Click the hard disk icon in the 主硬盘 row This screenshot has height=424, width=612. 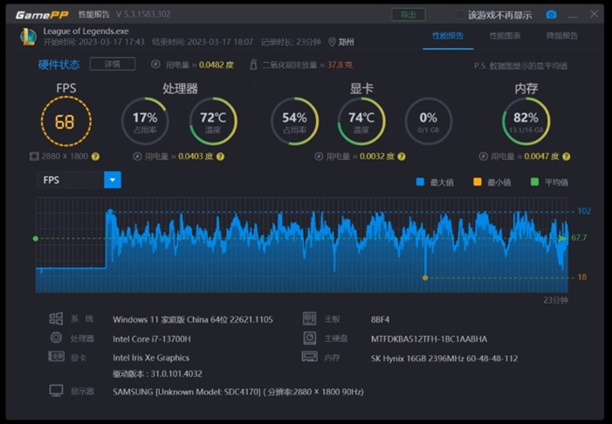[310, 338]
